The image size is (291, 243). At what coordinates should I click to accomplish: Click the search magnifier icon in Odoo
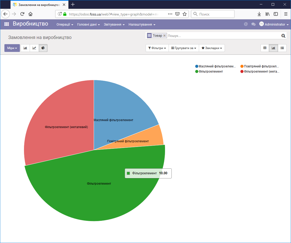(283, 36)
